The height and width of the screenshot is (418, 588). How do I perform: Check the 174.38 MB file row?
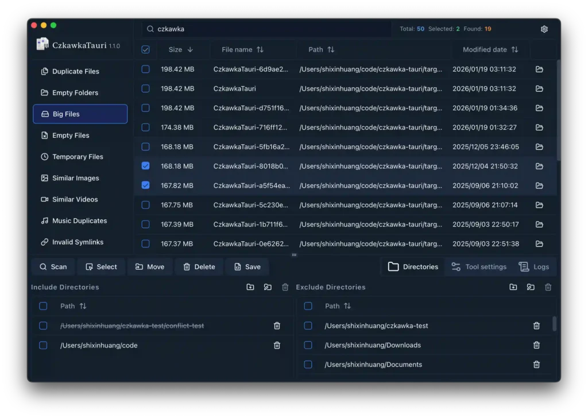tap(145, 127)
